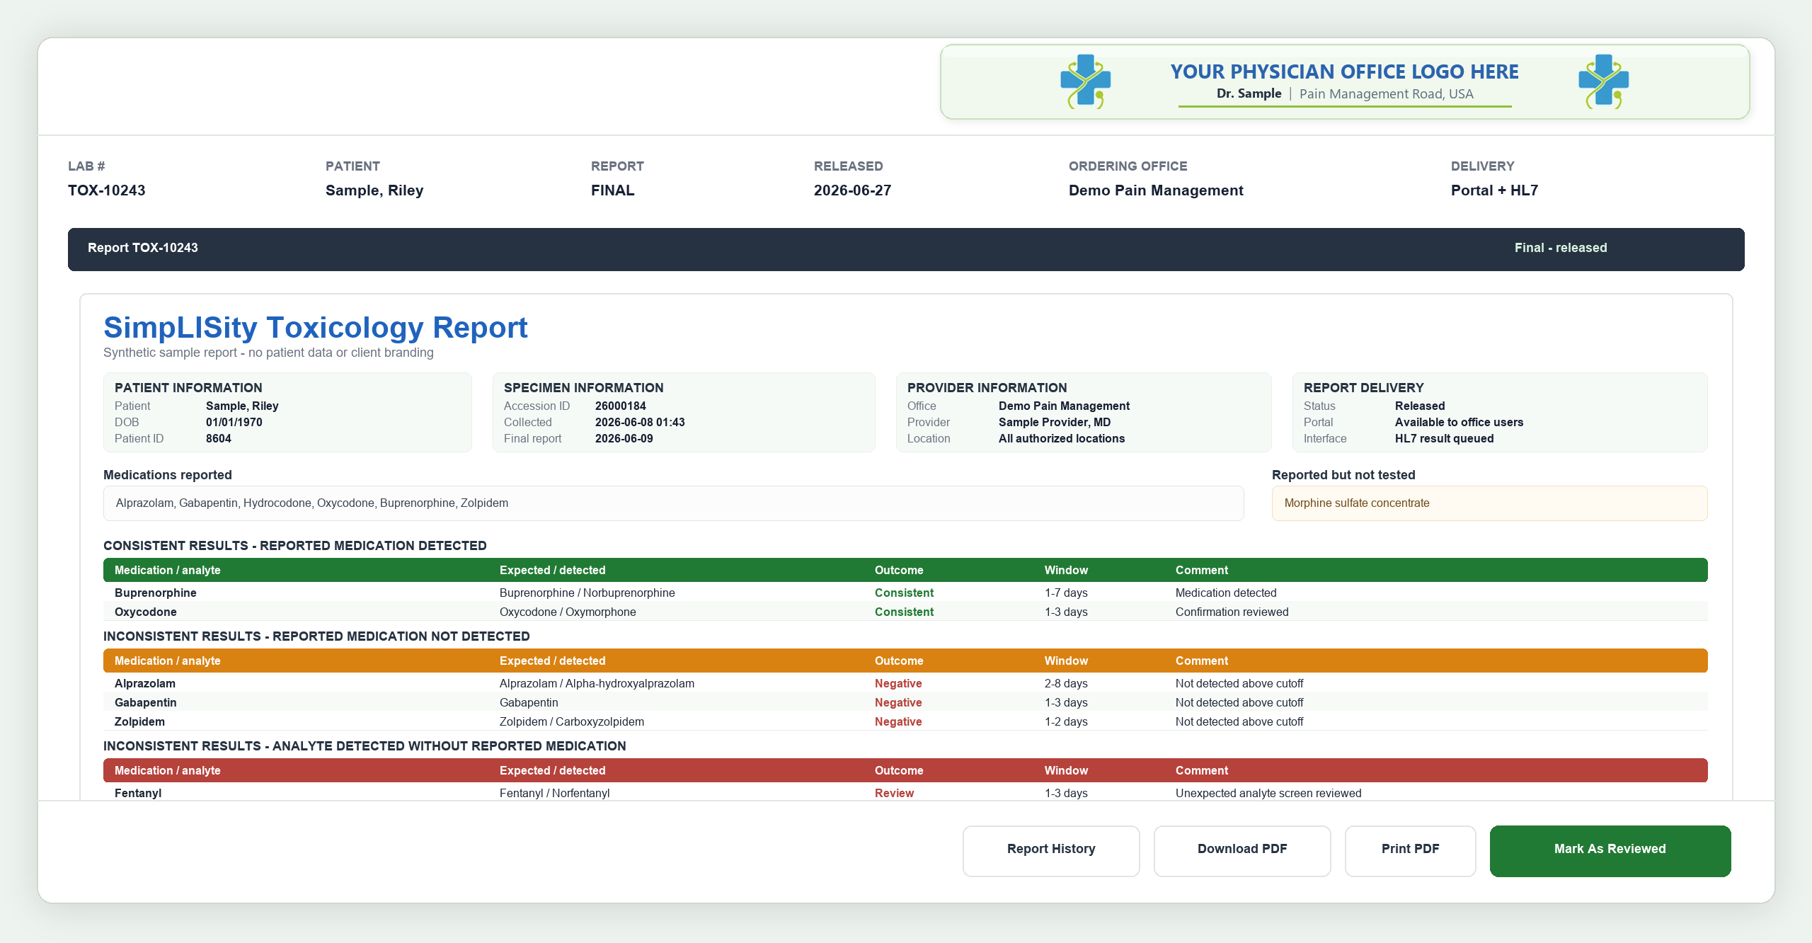Select 'Fentanyl / Norfentanyl' cell
The height and width of the screenshot is (943, 1812).
(555, 793)
